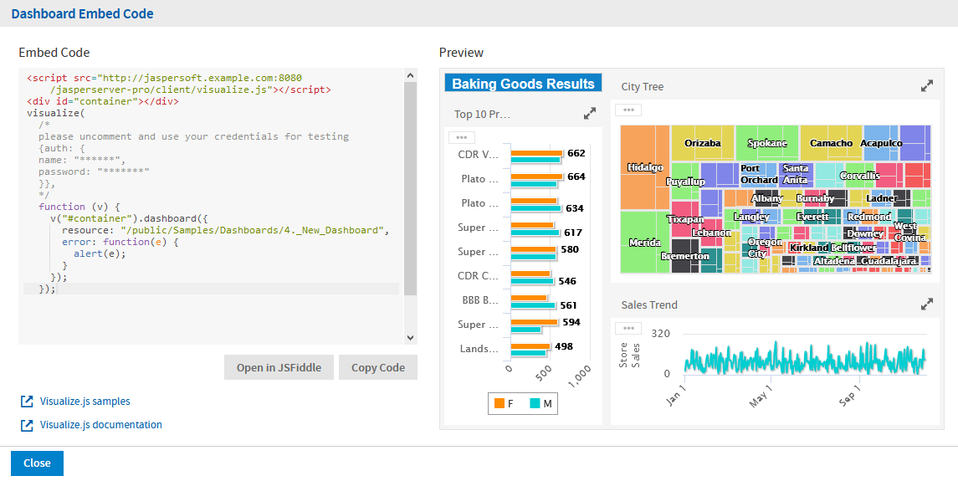Open the Visualize.js samples link
Viewport: 958px width, 481px height.
click(85, 402)
